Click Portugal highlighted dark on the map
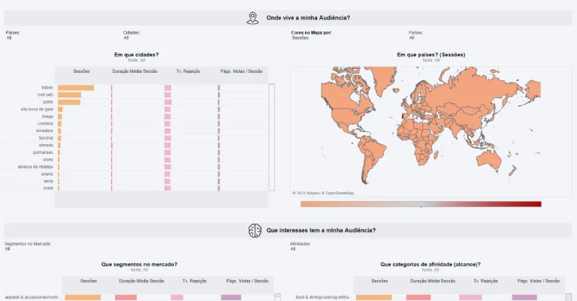The height and width of the screenshot is (301, 577). [404, 117]
